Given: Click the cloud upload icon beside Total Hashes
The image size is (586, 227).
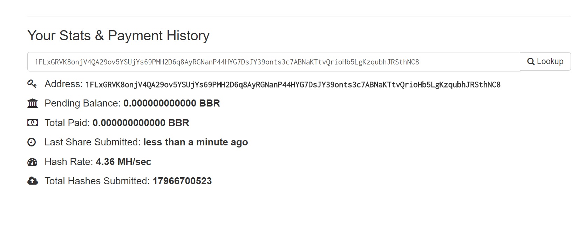Looking at the screenshot, I should coord(32,181).
